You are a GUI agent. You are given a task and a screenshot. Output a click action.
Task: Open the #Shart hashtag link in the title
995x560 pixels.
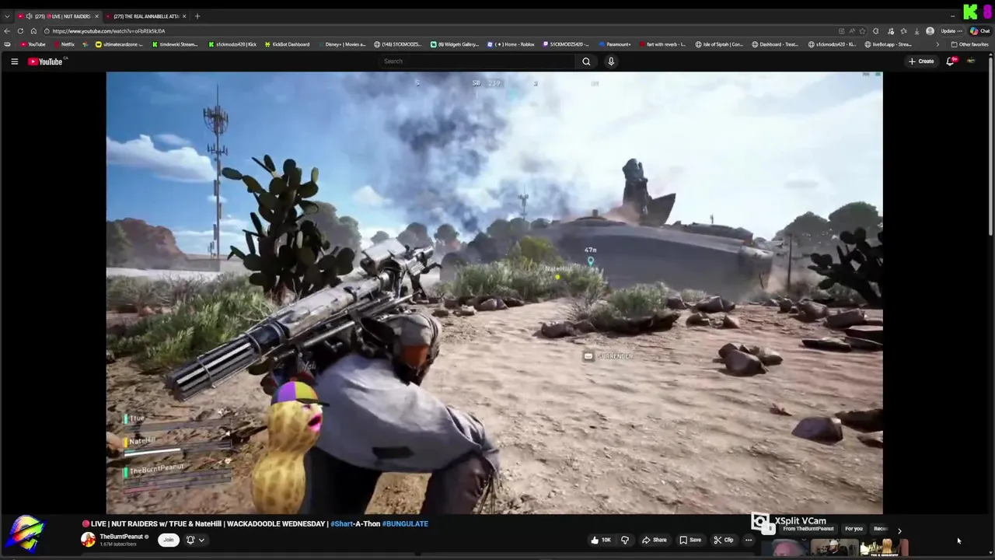[x=340, y=523]
